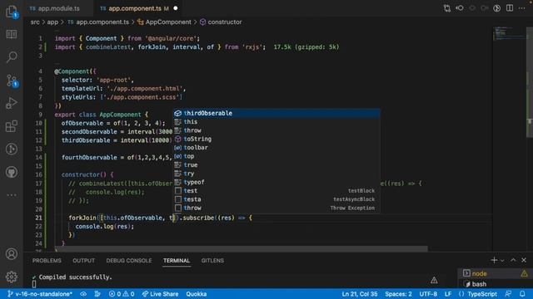Click the terminal warning triangle icon
Screen dimensions: 533x299
[x=434, y=280]
